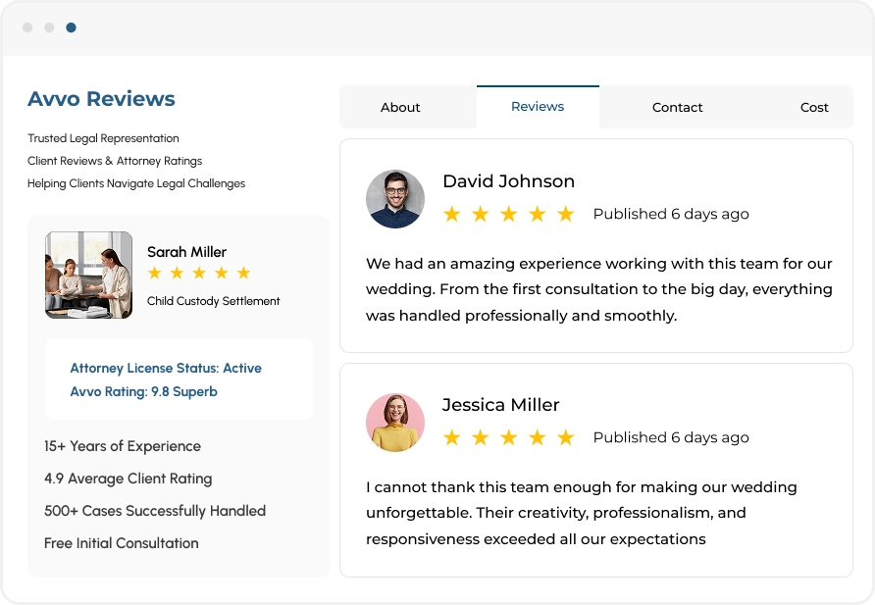The height and width of the screenshot is (605, 875).
Task: Click the first gray window dot
Action: pos(27,27)
